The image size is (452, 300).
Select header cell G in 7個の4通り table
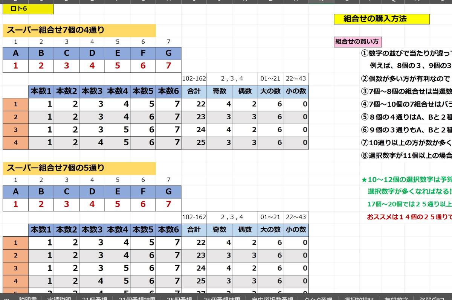point(168,53)
